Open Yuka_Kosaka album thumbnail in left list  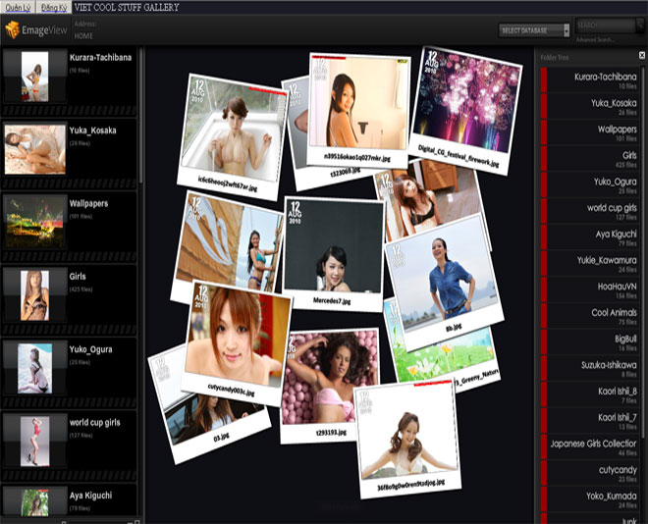click(35, 149)
